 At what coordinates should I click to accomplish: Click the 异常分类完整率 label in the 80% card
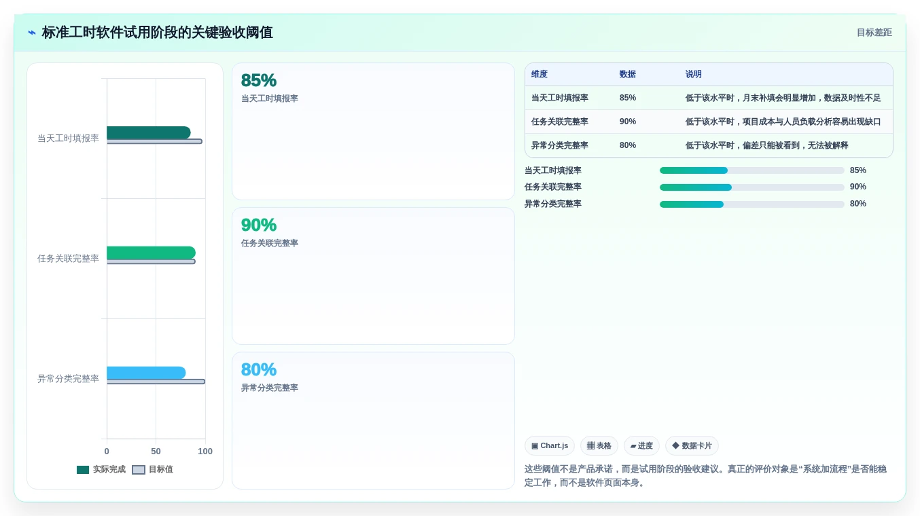[x=270, y=388]
